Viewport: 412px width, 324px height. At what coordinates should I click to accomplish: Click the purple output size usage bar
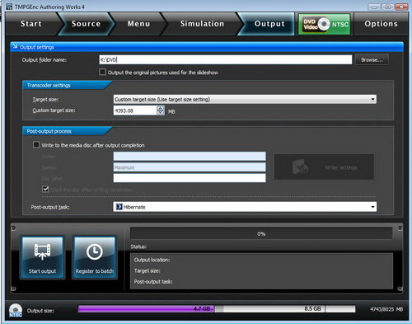pos(146,309)
